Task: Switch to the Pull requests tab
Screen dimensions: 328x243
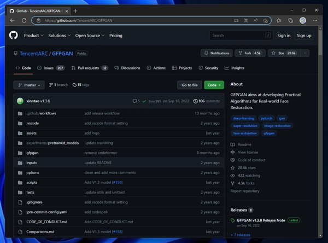Action: tap(90, 68)
